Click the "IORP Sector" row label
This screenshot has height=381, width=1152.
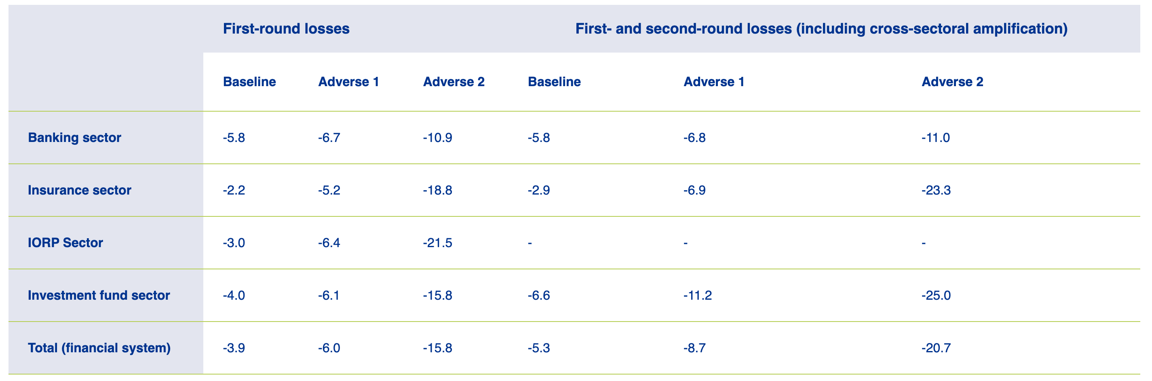point(65,243)
